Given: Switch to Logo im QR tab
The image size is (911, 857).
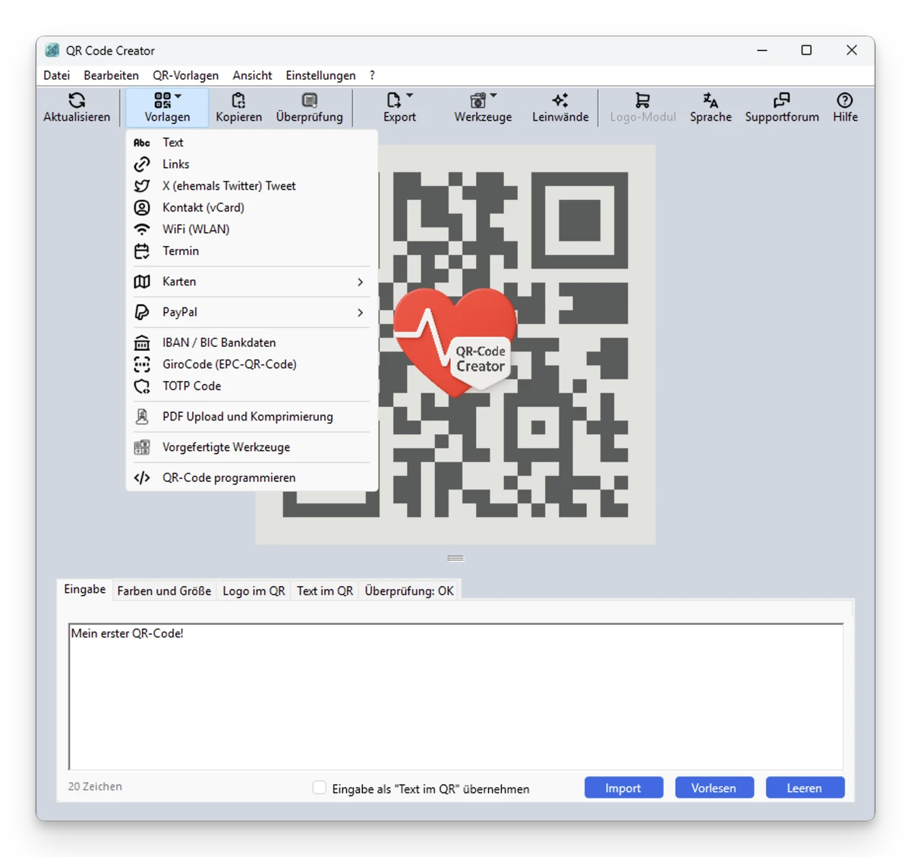Looking at the screenshot, I should (254, 591).
